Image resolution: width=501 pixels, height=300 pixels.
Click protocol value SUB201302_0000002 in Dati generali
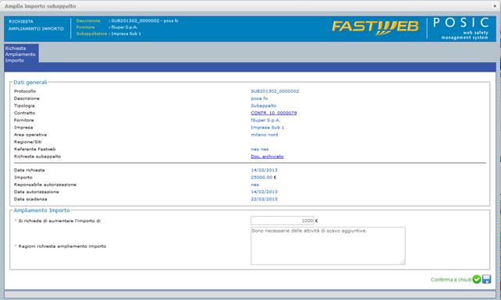[x=275, y=91]
